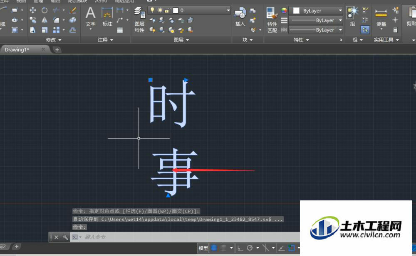Image resolution: width=416 pixels, height=256 pixels.
Task: Click the 组 Group tool icon
Action: click(353, 17)
